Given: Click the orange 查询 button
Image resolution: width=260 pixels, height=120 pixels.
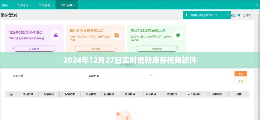Looking at the screenshot, I should click(241, 74).
